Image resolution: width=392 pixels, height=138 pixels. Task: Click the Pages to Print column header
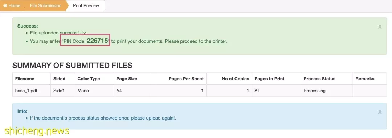269,79
